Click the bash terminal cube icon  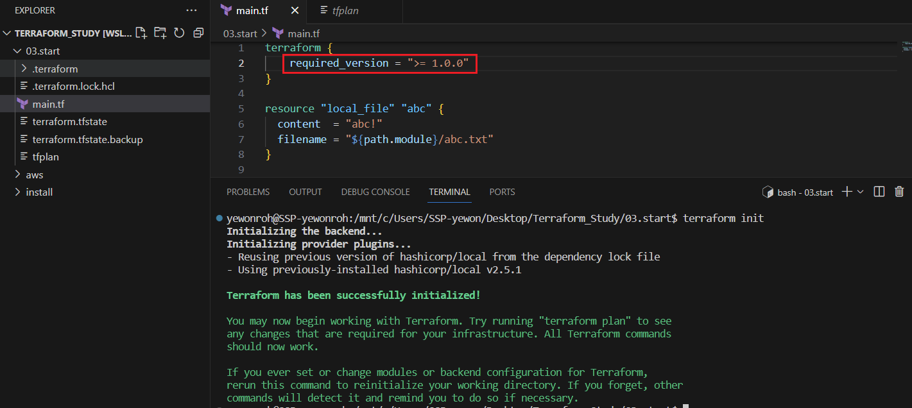click(x=767, y=192)
